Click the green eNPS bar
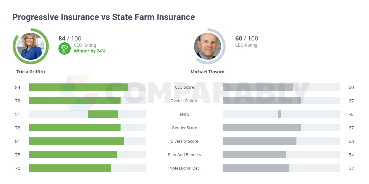This screenshot has width=369, height=184. tap(103, 114)
